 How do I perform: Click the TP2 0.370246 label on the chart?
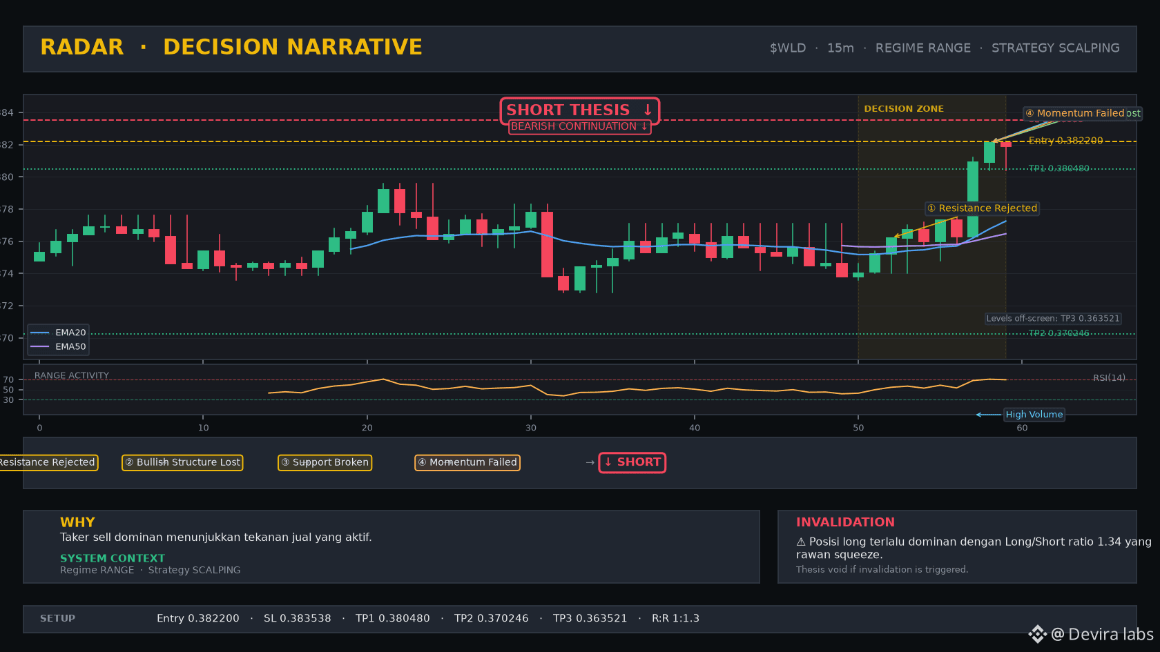pos(1059,333)
